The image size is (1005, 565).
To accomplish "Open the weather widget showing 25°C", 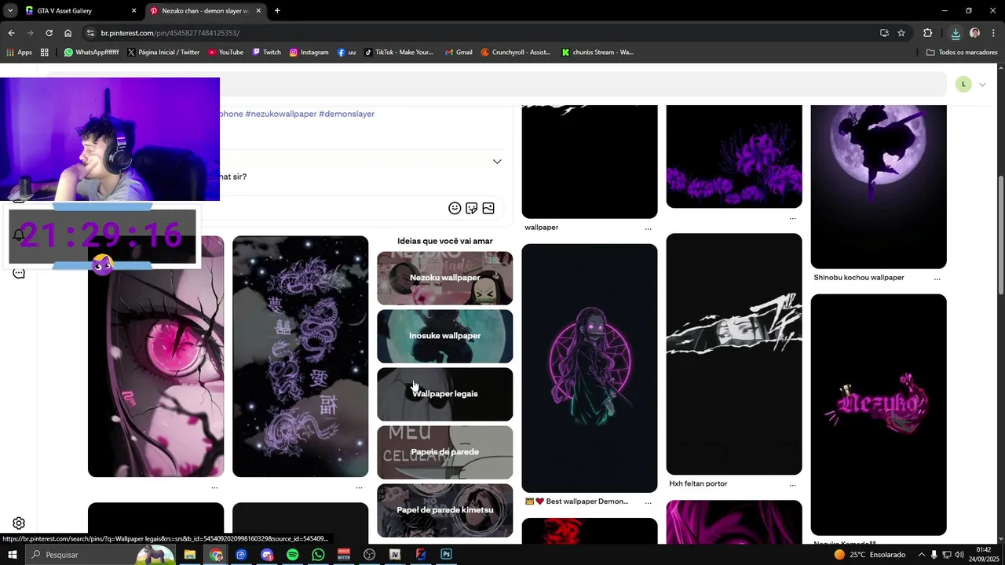I will coord(870,555).
